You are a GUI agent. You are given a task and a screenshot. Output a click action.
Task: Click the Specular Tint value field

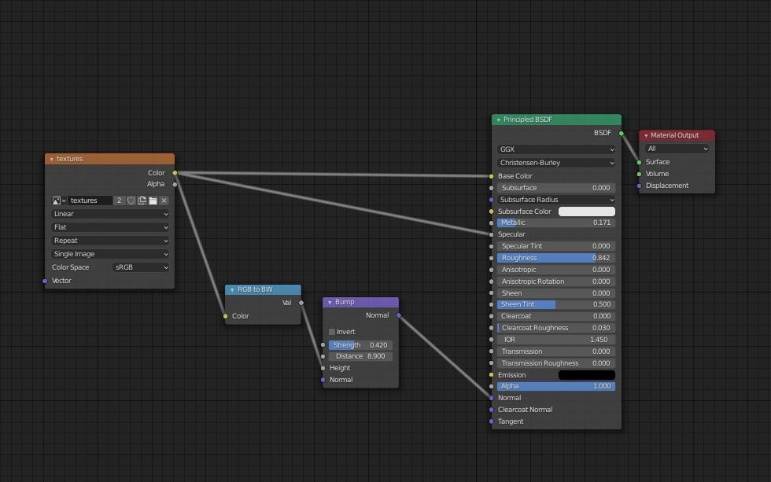point(556,246)
